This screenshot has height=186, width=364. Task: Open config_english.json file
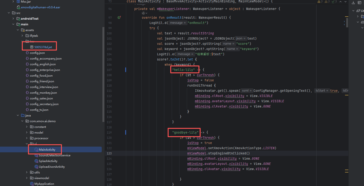click(x=43, y=64)
